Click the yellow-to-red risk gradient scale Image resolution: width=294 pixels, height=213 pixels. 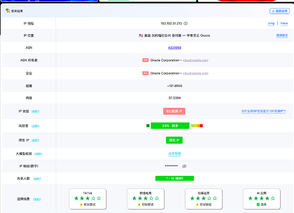click(x=197, y=126)
